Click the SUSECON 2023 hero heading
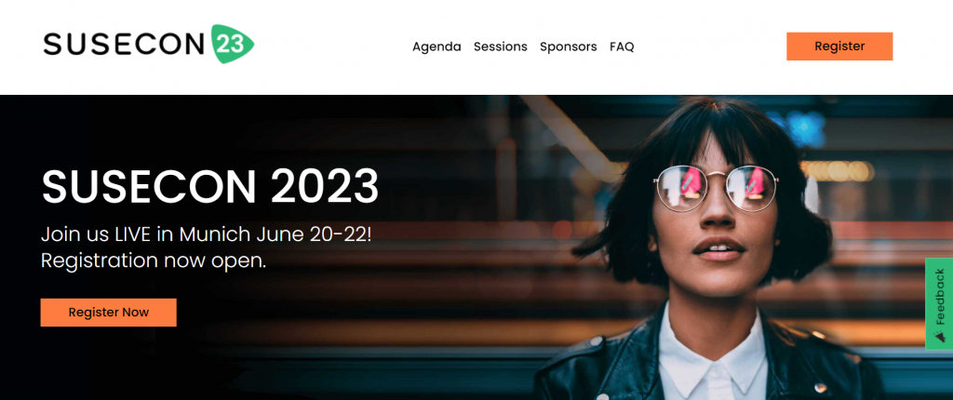Screen dimensions: 953x400 209,185
